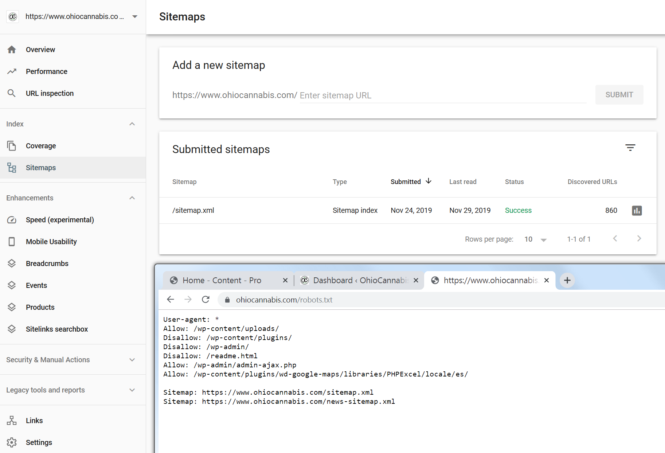
Task: Click the news-sitemap.xml line in robots.txt
Action: 279,401
